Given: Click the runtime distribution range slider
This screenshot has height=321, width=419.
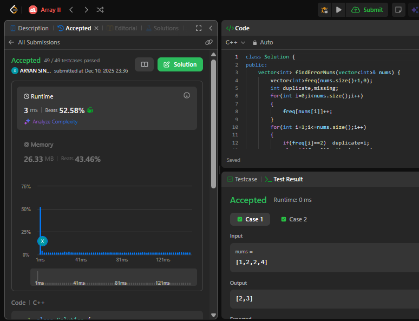Looking at the screenshot, I should coord(114,277).
